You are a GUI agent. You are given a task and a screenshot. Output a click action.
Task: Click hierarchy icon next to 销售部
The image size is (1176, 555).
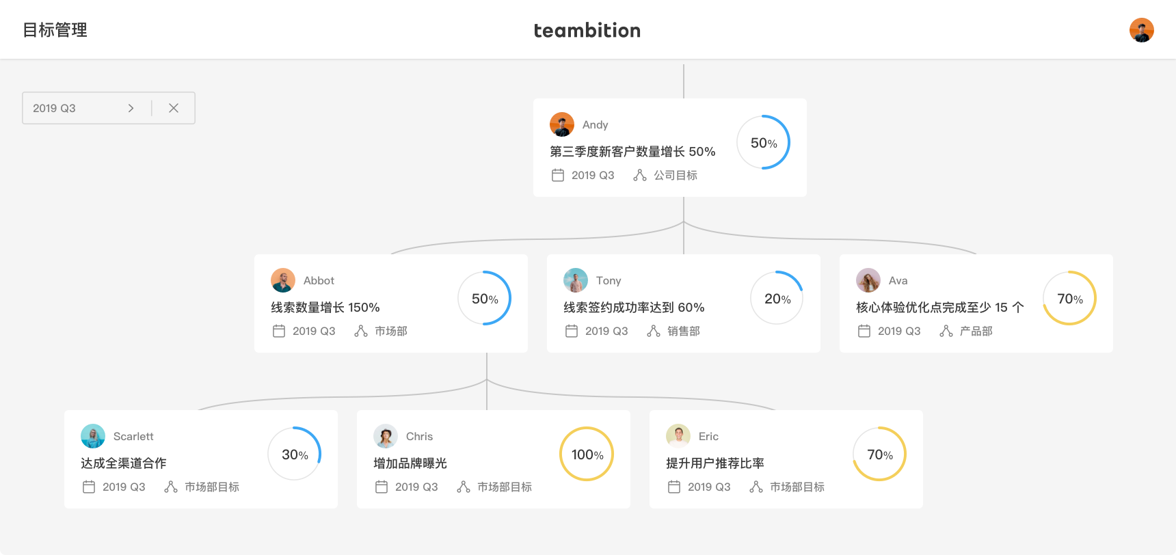coord(654,331)
